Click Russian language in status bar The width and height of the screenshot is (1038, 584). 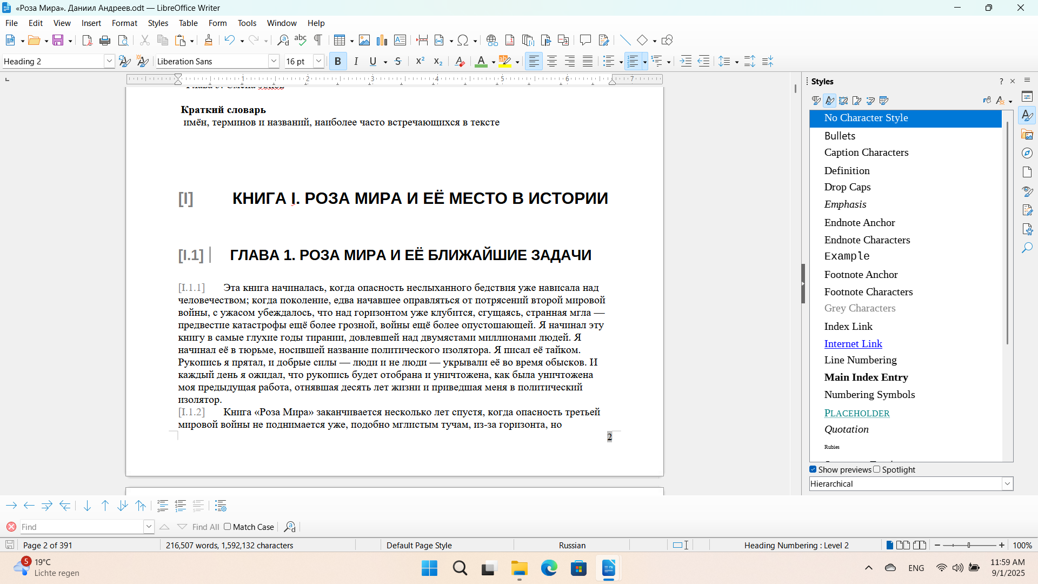point(572,545)
